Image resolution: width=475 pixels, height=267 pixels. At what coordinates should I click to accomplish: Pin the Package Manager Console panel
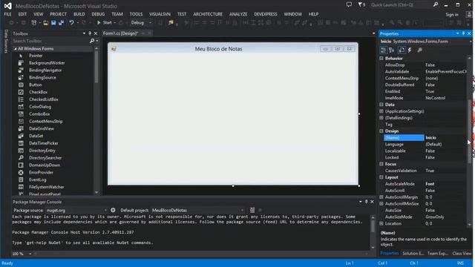point(366,202)
